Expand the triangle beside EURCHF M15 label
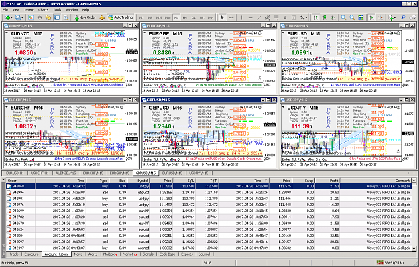The height and width of the screenshot is (267, 419). click(x=7, y=107)
